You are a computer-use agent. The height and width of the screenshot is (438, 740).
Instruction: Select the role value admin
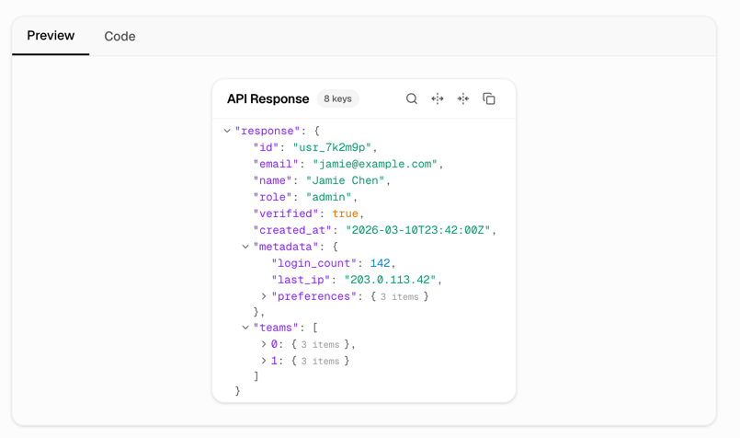pos(328,197)
